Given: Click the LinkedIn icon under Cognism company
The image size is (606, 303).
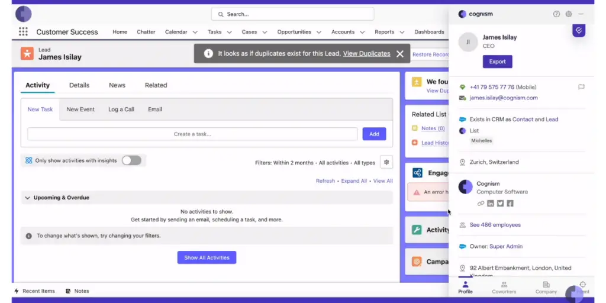Looking at the screenshot, I should tap(491, 204).
